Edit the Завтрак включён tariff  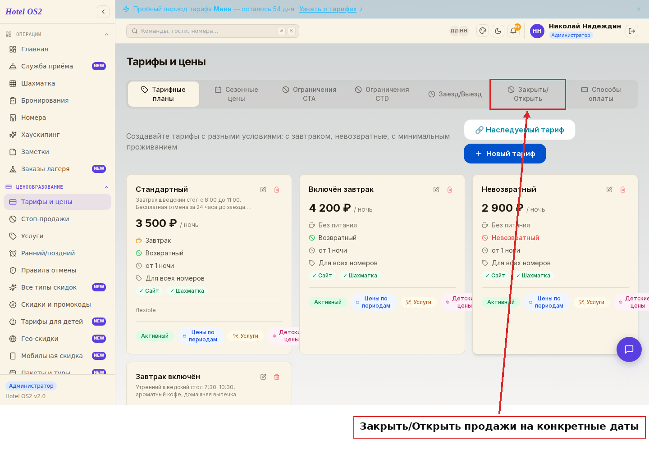point(263,377)
